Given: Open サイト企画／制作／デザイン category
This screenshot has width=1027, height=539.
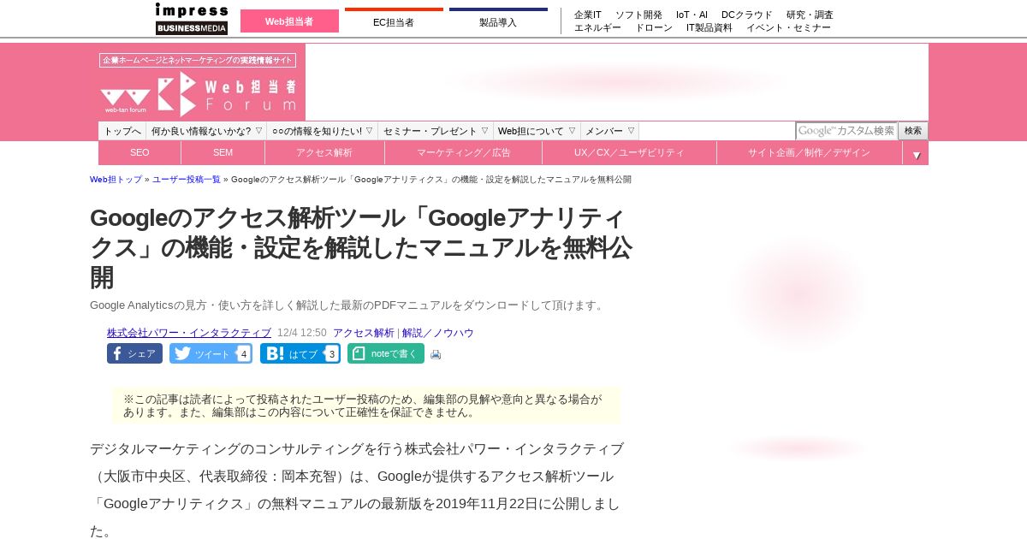Looking at the screenshot, I should point(810,153).
